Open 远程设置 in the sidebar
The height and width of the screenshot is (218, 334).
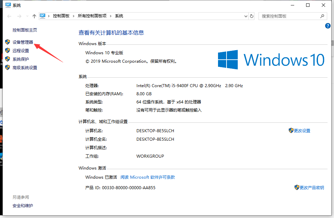pyautogui.click(x=21, y=50)
